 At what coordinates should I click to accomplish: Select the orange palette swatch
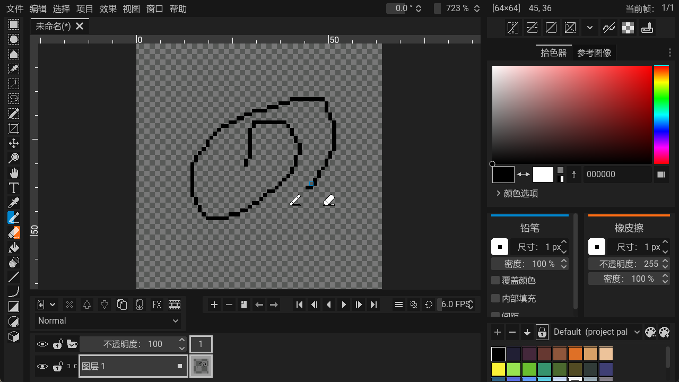click(575, 354)
